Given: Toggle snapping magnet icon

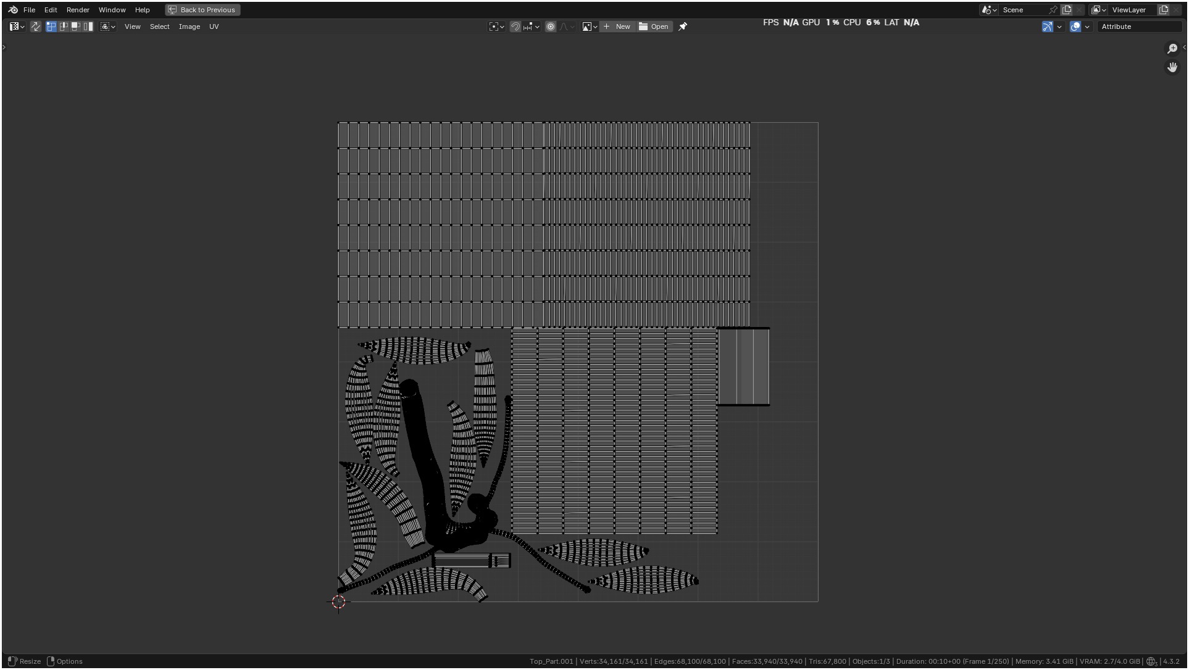Looking at the screenshot, I should click(x=515, y=27).
